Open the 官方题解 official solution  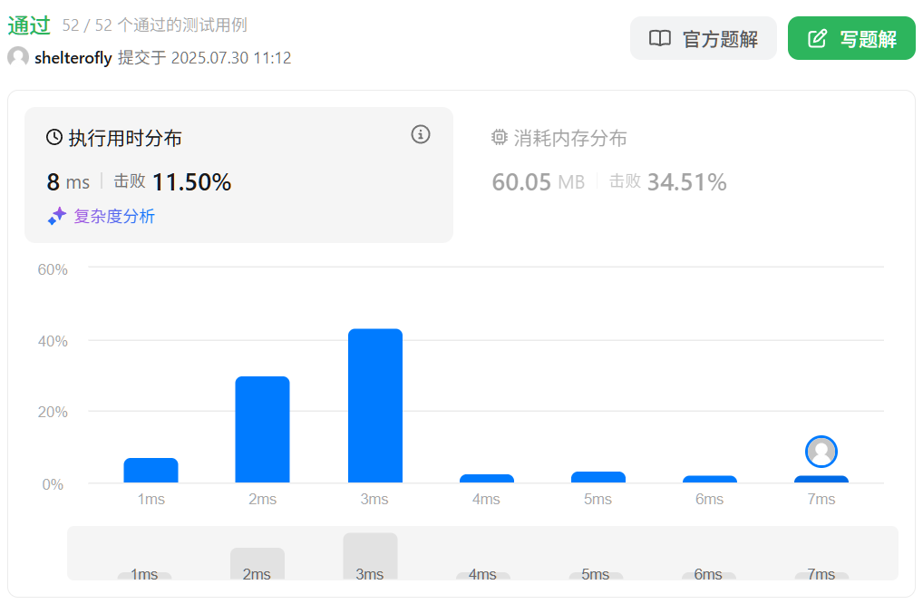(x=704, y=38)
